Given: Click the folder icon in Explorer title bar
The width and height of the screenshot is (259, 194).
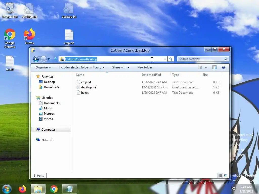Looking at the screenshot, I should [33, 50].
